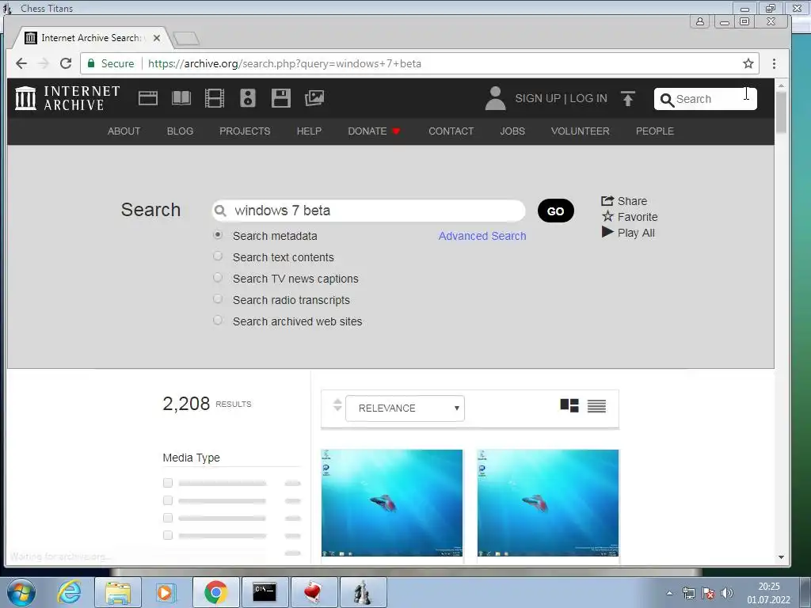Image resolution: width=811 pixels, height=608 pixels.
Task: Switch results to list view
Action: (x=596, y=406)
